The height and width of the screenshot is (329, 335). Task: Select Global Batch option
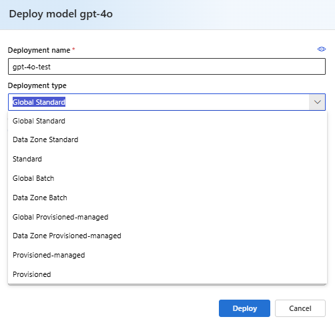(167, 178)
